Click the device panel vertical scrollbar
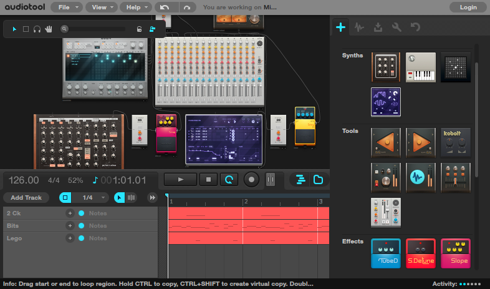490x289 pixels. point(476,120)
